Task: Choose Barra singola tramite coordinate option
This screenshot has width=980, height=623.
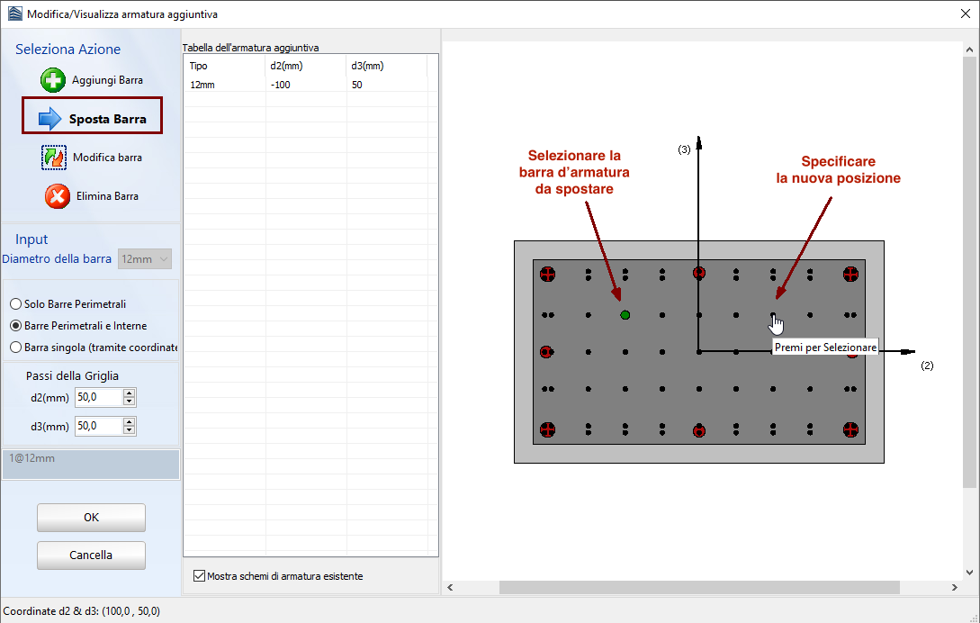Action: click(x=15, y=347)
